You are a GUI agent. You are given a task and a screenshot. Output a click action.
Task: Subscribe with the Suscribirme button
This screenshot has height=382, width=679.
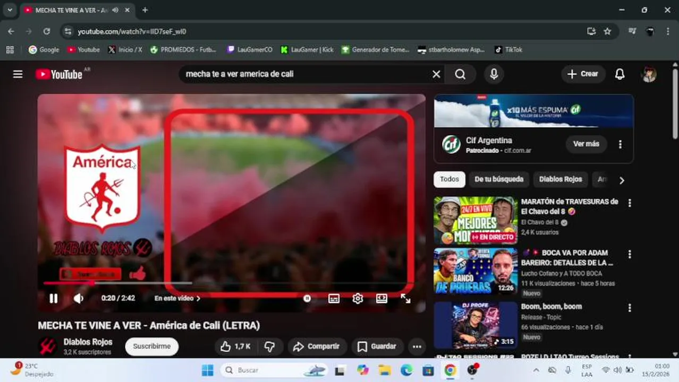point(152,346)
